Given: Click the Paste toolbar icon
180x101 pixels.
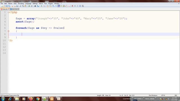Looking at the screenshot, I should point(26,6).
